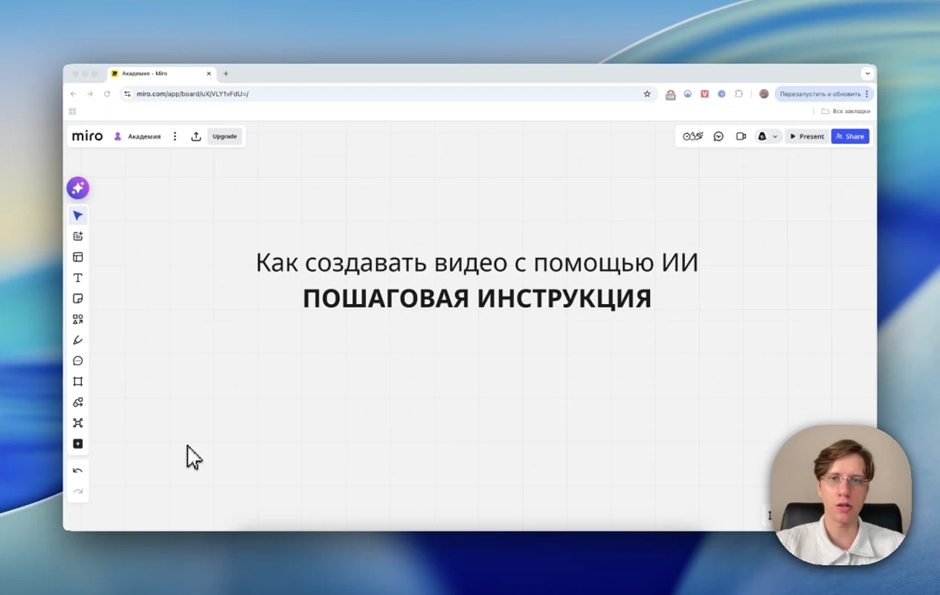This screenshot has width=940, height=595.
Task: Go back in browser history
Action: pyautogui.click(x=73, y=94)
